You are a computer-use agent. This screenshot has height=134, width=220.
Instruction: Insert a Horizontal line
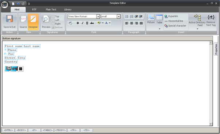tap(174, 21)
